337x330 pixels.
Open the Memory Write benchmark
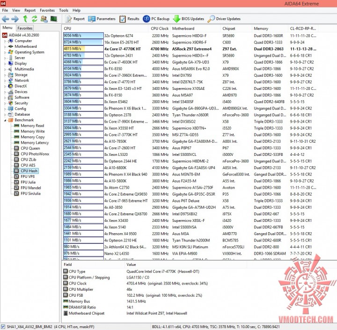coord(33,131)
